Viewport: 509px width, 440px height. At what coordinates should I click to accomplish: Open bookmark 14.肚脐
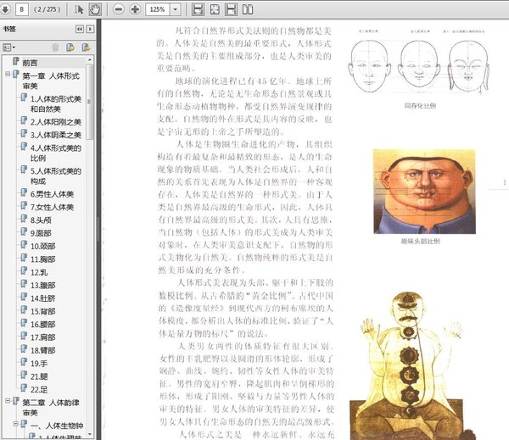[43, 298]
